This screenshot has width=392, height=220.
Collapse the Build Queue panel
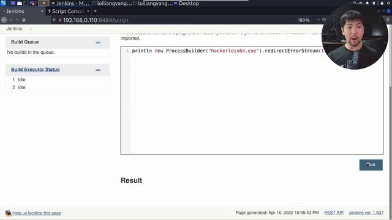tap(98, 42)
